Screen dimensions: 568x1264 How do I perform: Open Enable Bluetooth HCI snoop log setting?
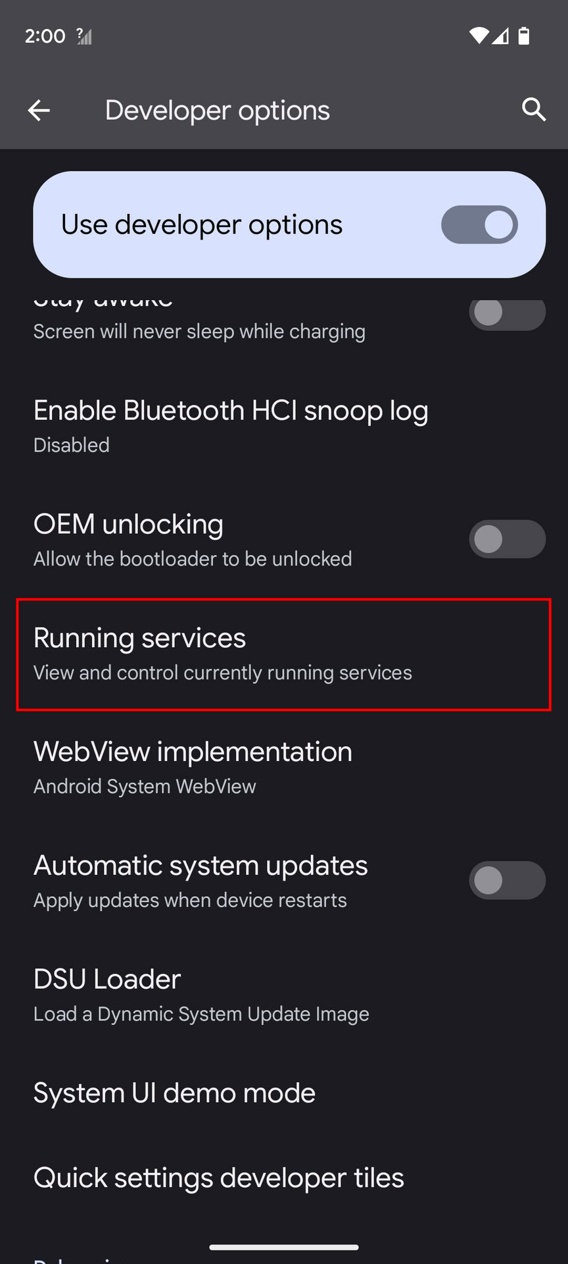284,426
